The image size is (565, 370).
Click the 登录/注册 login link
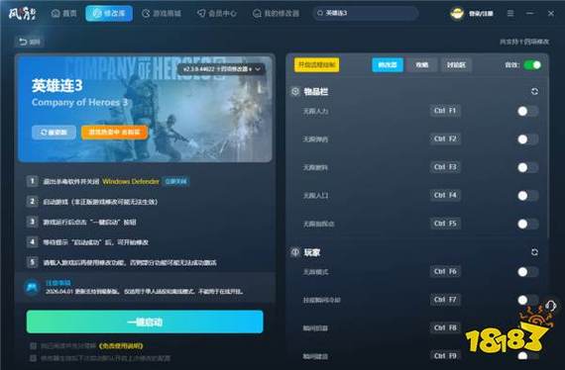point(481,14)
